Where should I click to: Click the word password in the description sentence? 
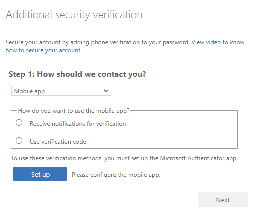pos(176,42)
